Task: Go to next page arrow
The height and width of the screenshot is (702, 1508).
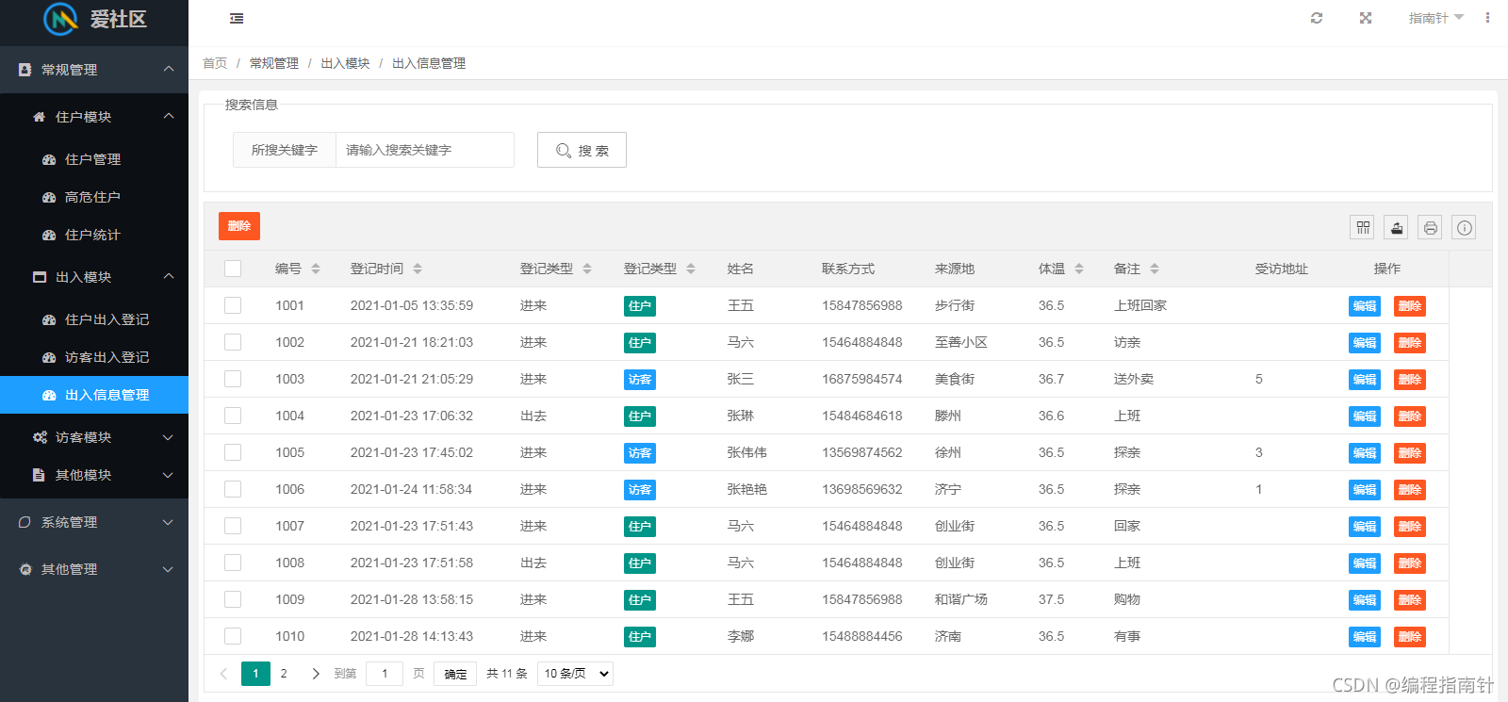Action: pos(316,674)
